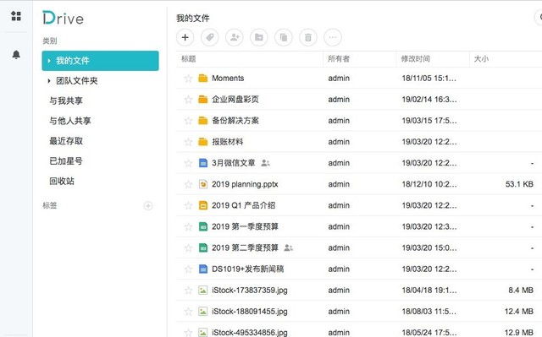Click date 18/11/05 of Moments row
This screenshot has width=542, height=337.
[x=429, y=79]
